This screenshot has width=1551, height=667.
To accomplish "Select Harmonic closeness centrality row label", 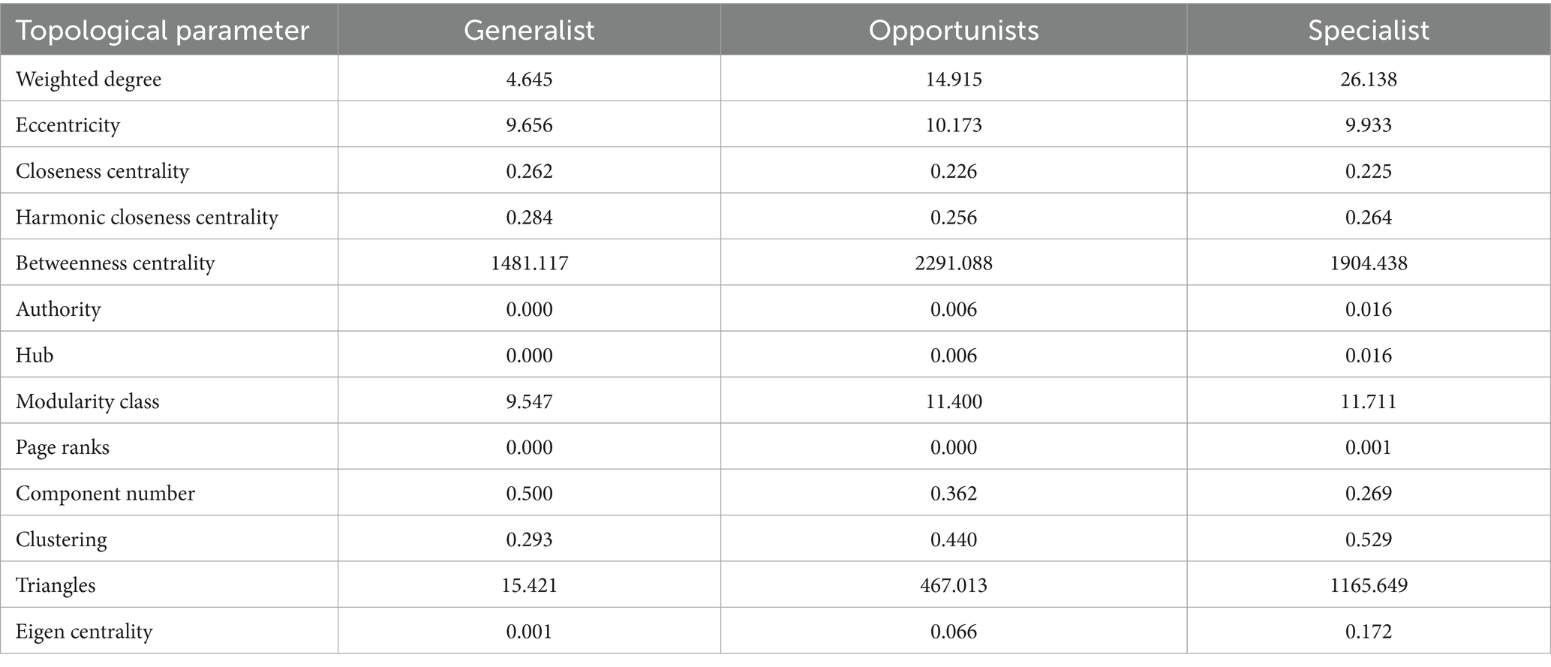I will tap(147, 217).
